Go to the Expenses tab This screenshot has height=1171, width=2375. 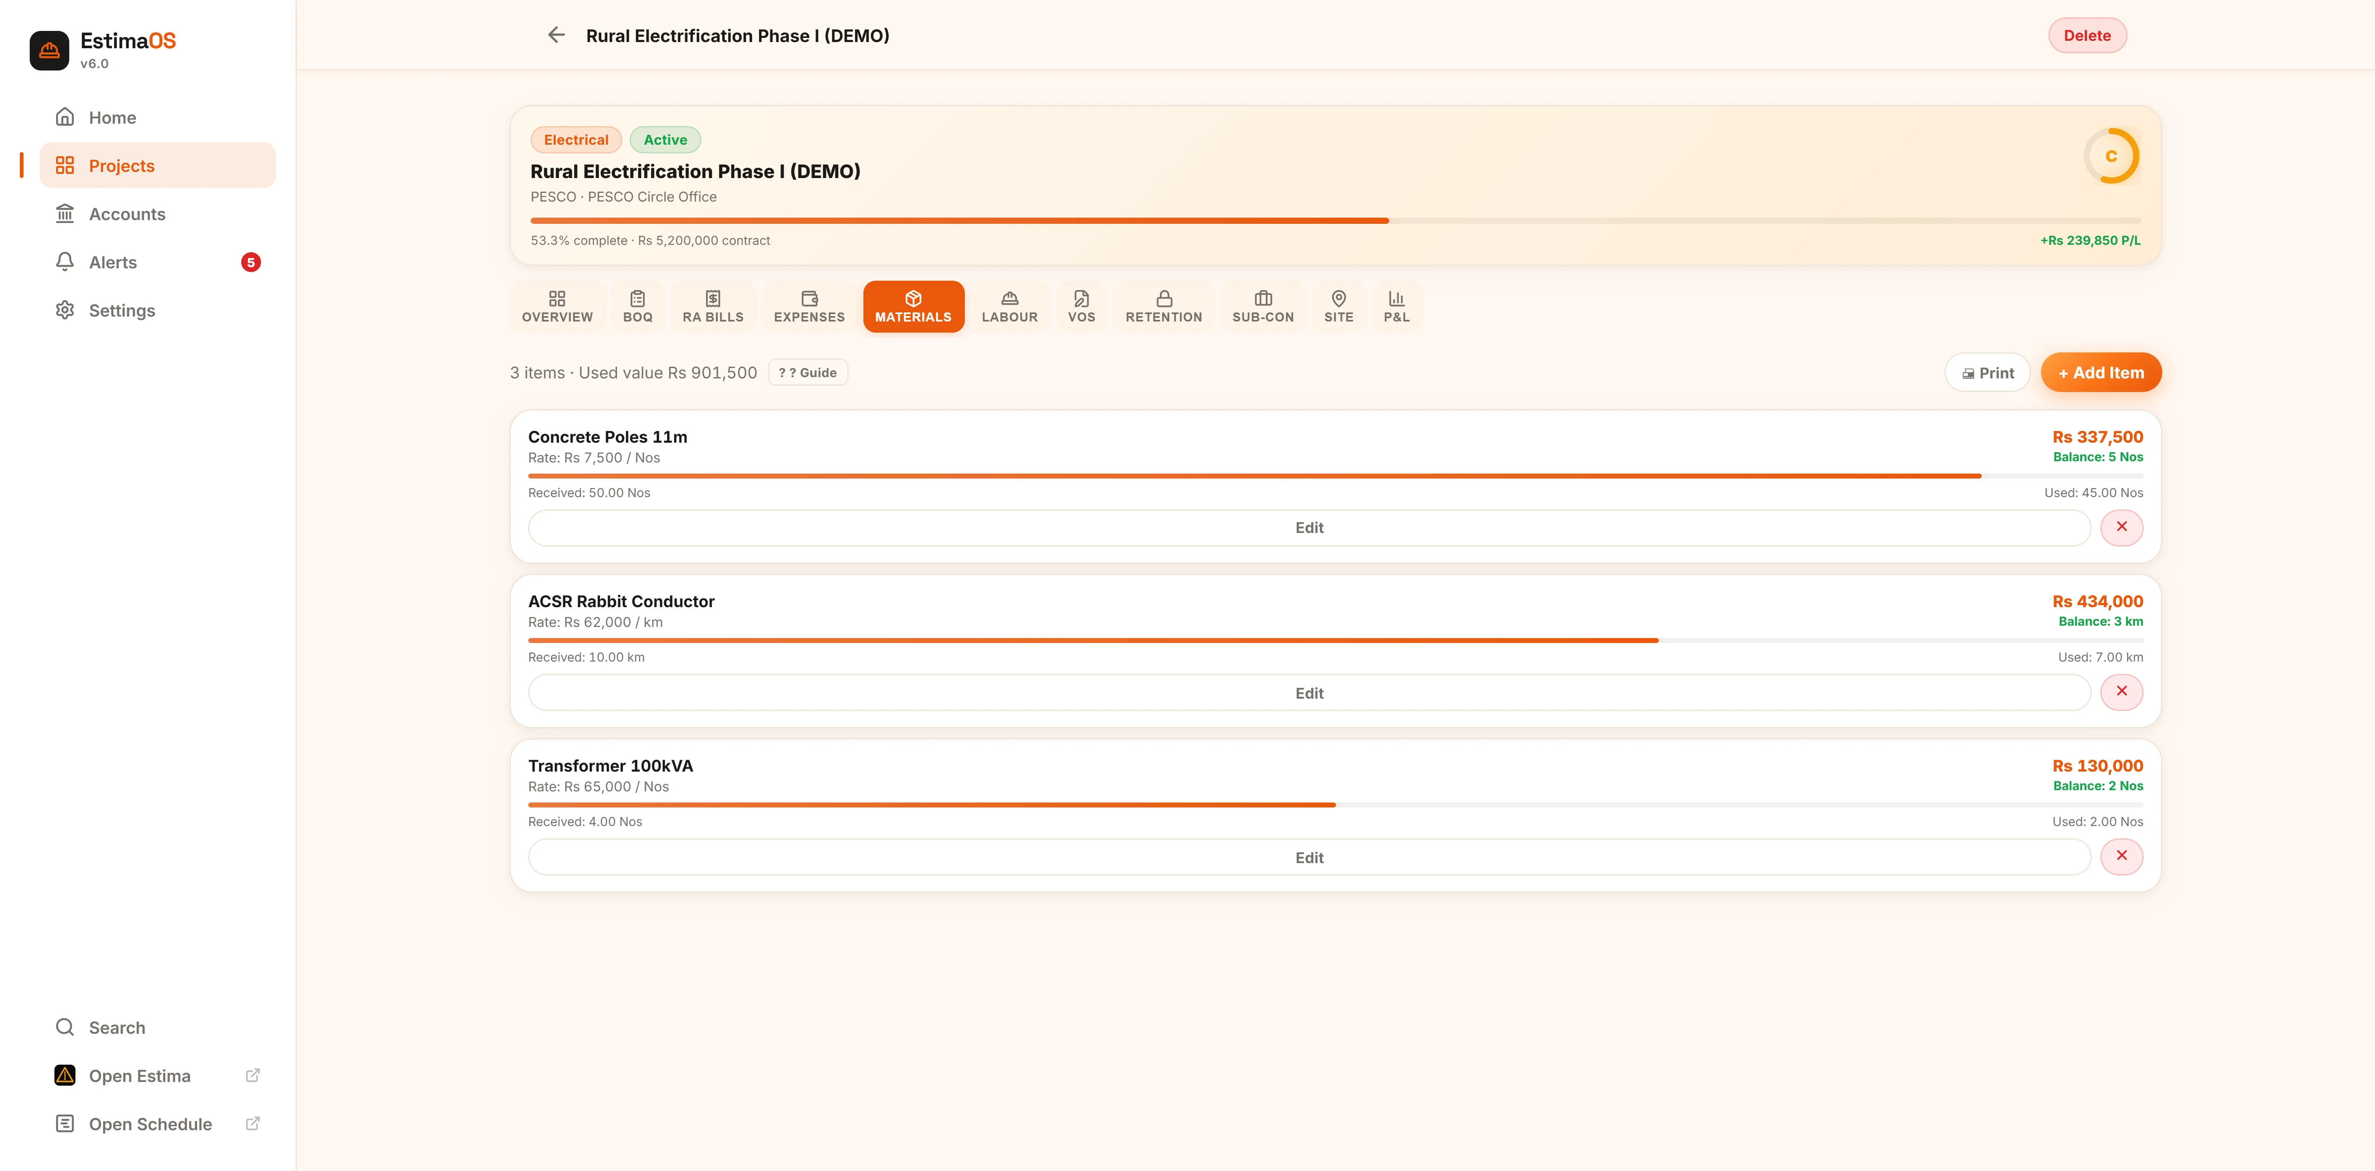point(809,307)
